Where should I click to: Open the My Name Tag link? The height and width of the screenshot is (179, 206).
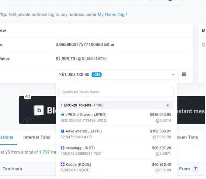coord(111,14)
